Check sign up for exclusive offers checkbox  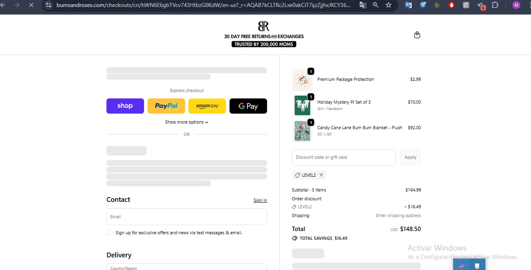[x=110, y=232]
